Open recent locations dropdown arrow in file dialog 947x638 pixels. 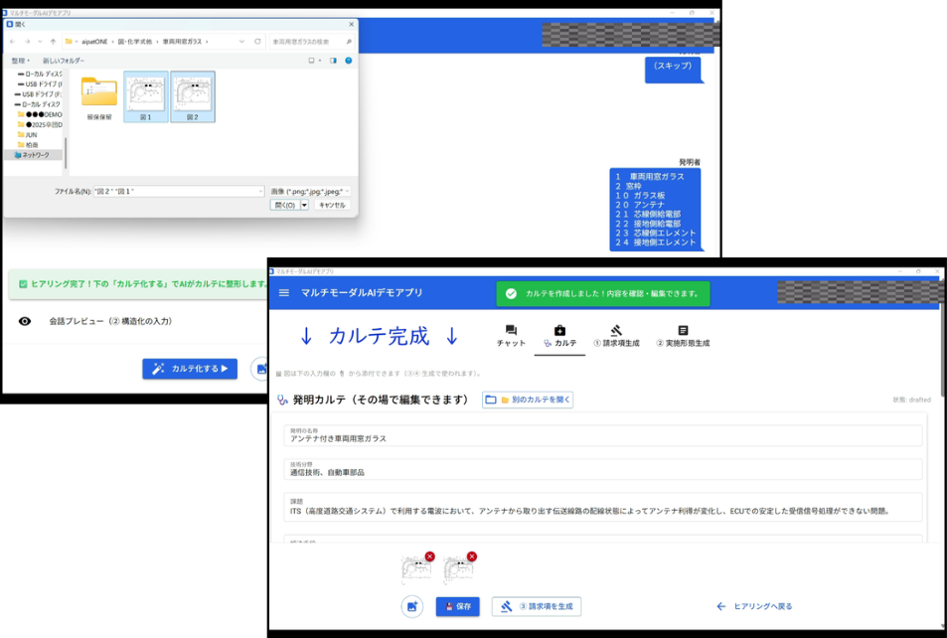coord(40,42)
